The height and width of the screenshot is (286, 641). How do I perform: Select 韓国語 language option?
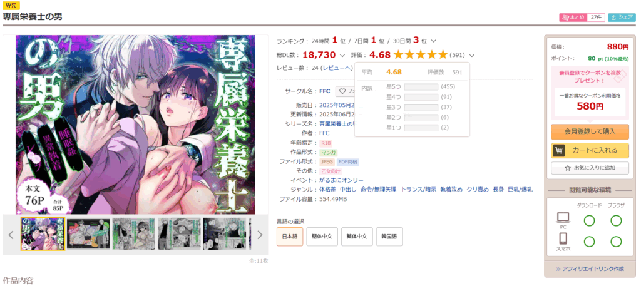tap(389, 237)
